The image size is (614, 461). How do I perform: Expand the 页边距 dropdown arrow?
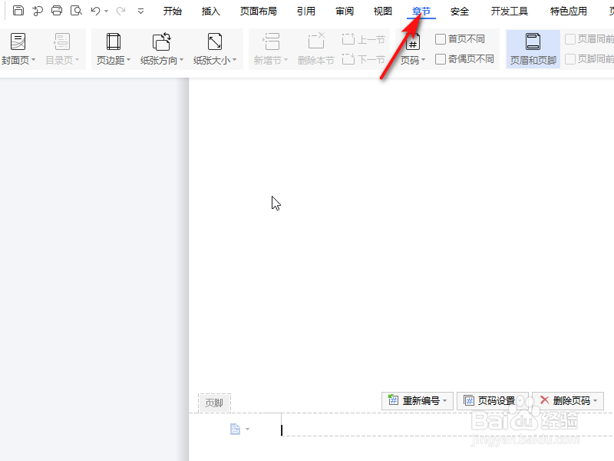click(128, 60)
